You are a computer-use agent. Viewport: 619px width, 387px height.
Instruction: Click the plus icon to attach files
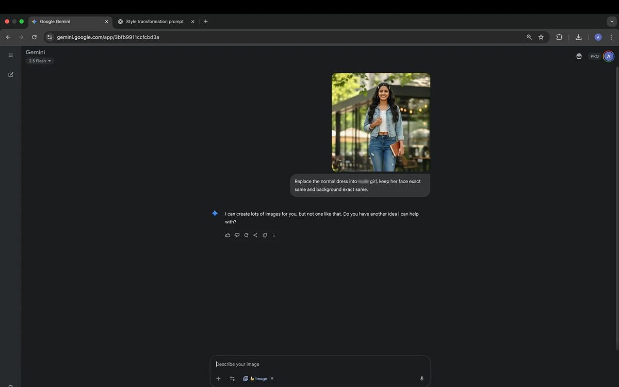pyautogui.click(x=218, y=378)
